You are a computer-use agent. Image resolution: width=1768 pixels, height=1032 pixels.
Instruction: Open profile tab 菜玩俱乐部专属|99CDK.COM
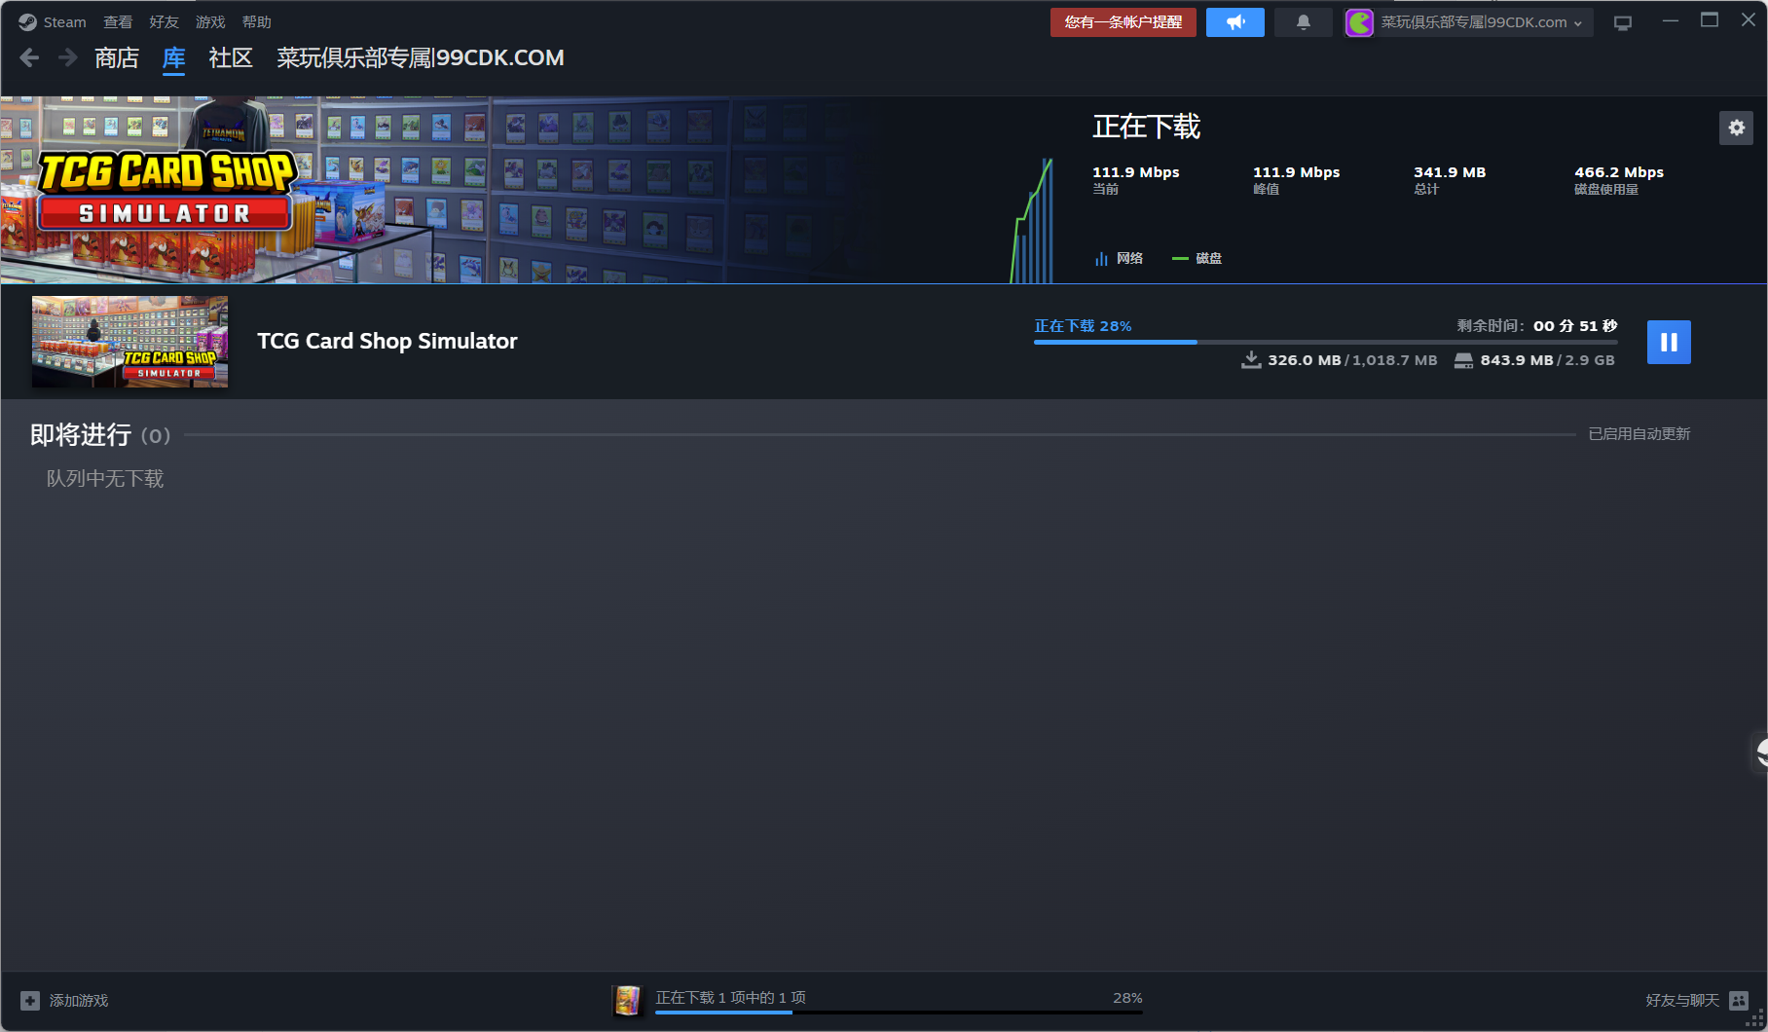pos(421,58)
